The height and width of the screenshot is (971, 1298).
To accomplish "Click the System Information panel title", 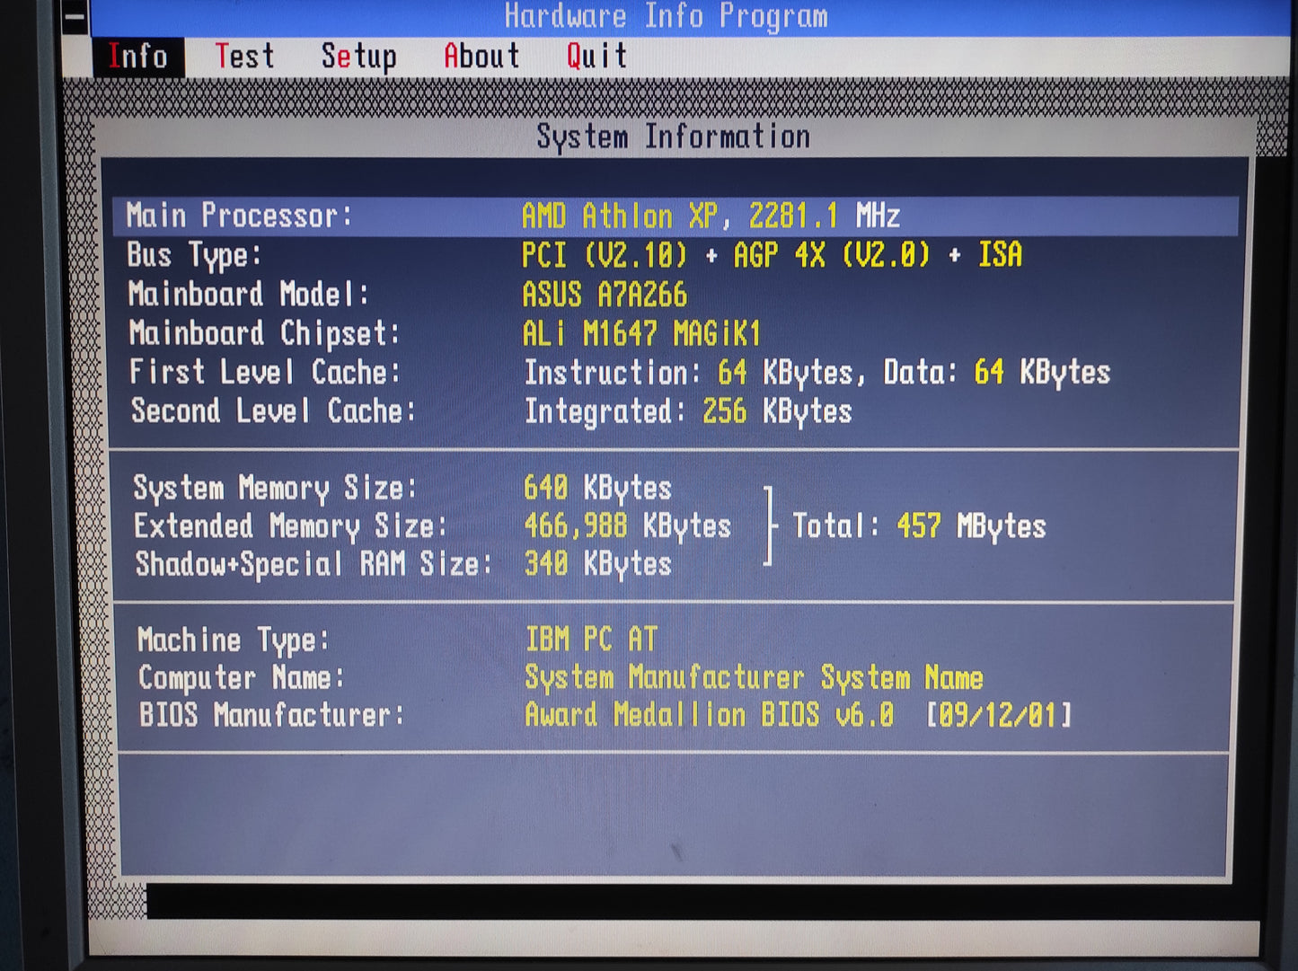I will pyautogui.click(x=673, y=137).
